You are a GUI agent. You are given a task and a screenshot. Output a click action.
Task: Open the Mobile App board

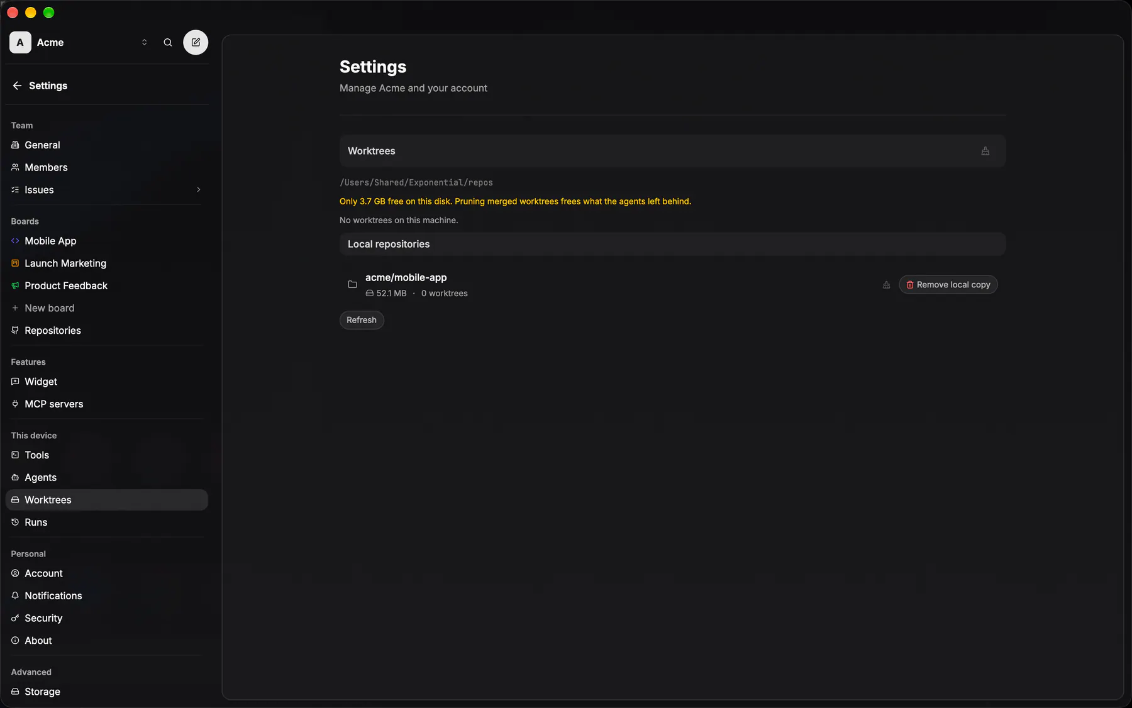point(106,241)
